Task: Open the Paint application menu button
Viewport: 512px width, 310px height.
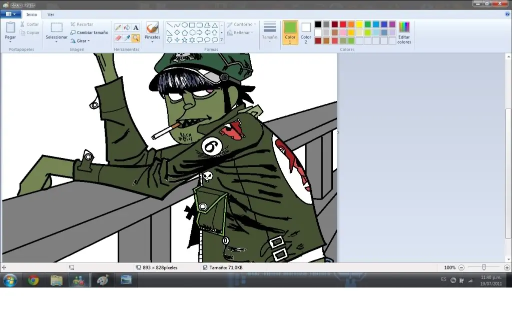Action: 11,14
